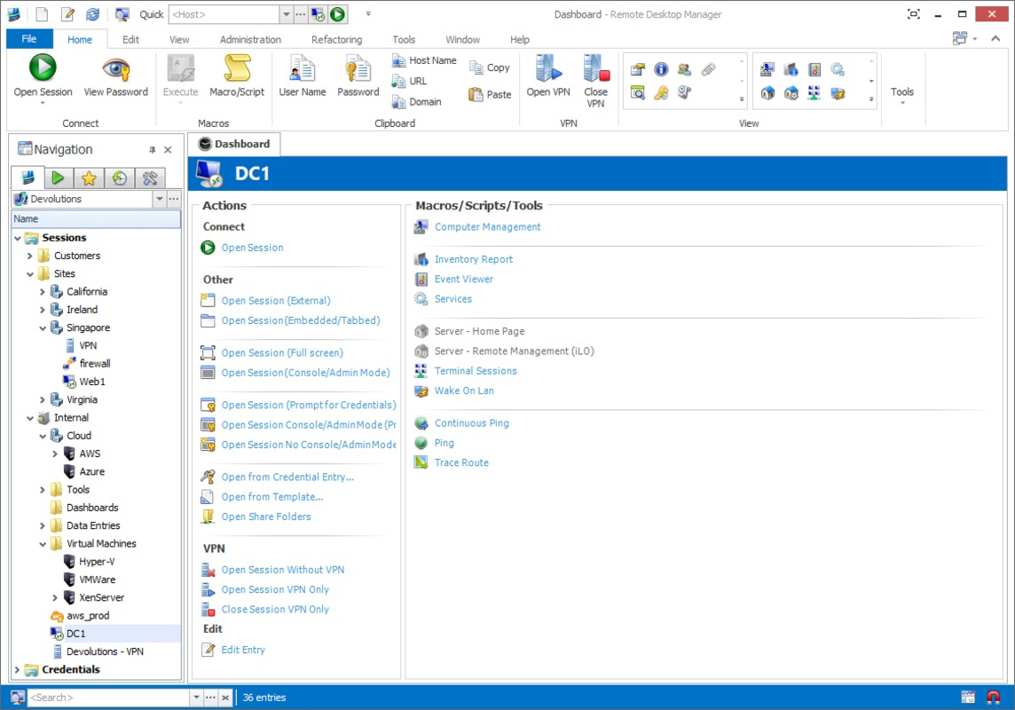Click the magnet icon in the status bar
1015x710 pixels.
coord(995,697)
